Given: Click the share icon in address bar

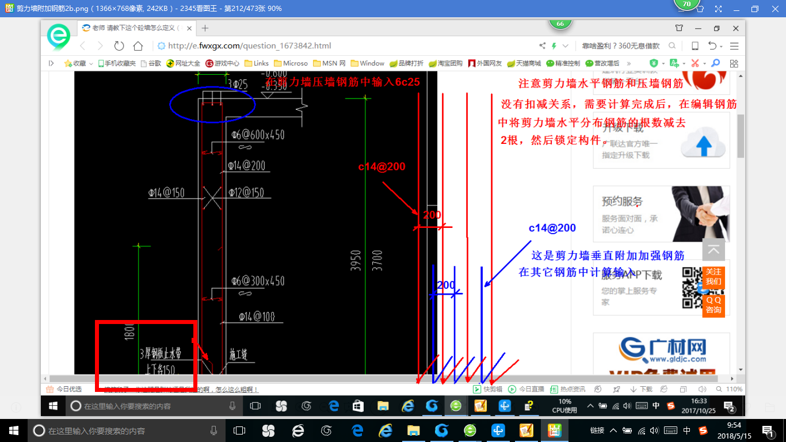Looking at the screenshot, I should [542, 46].
